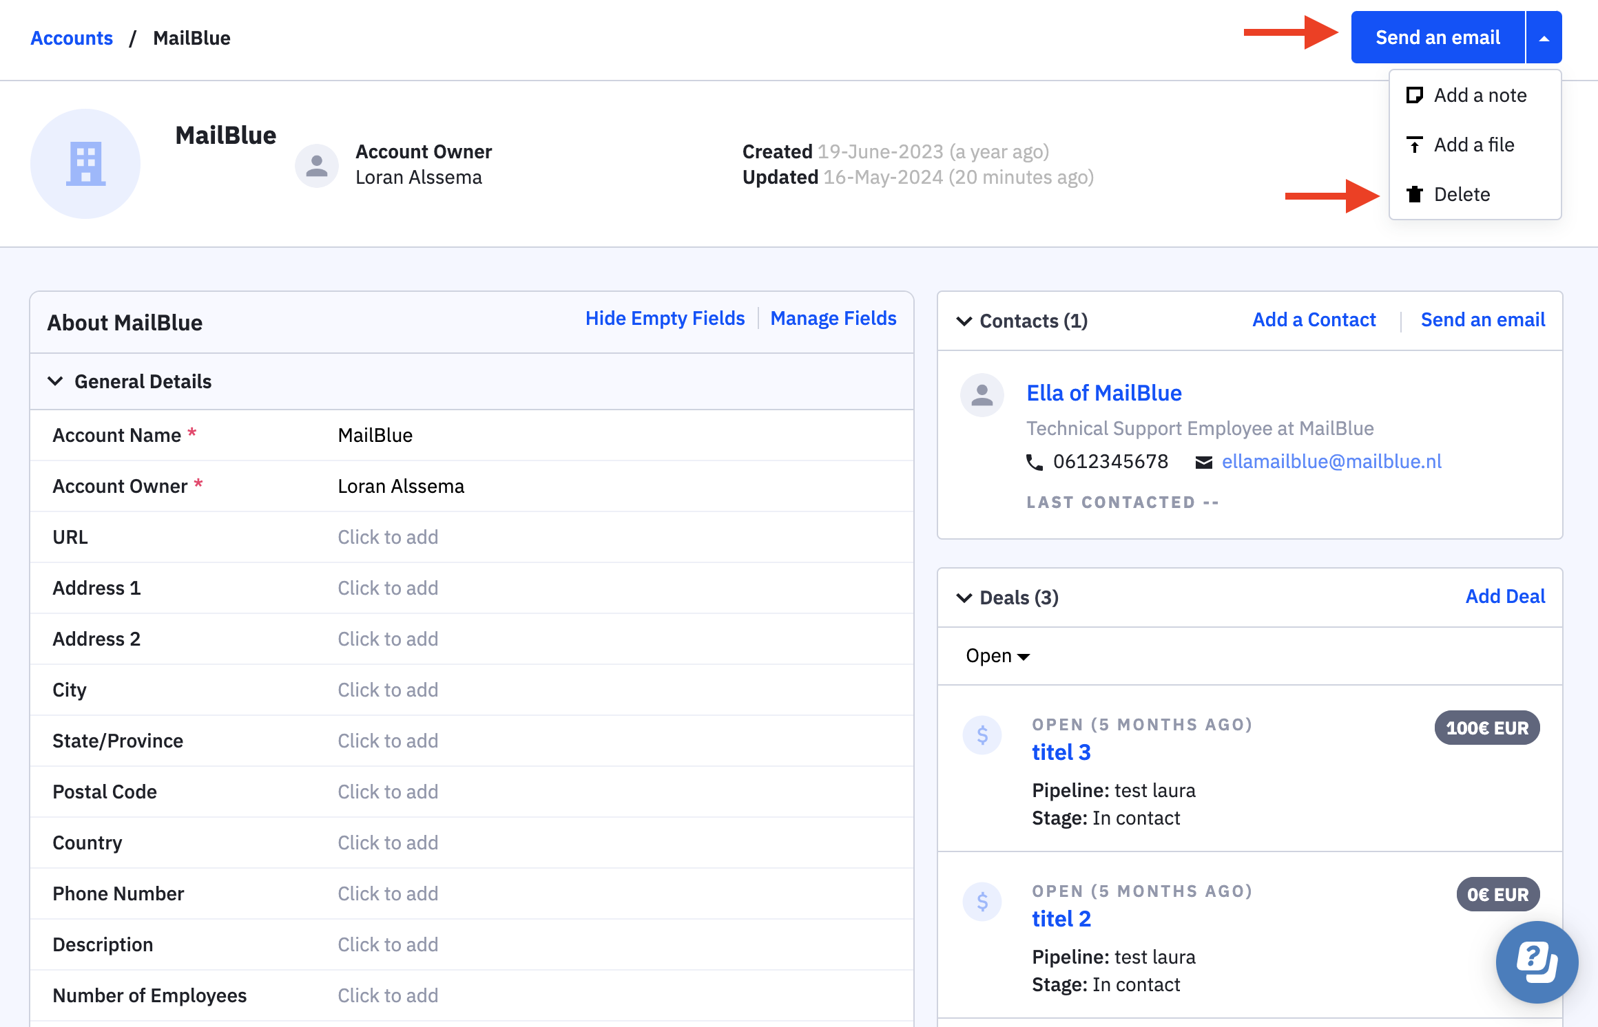
Task: Click the MailBlue account title heading
Action: 226,135
